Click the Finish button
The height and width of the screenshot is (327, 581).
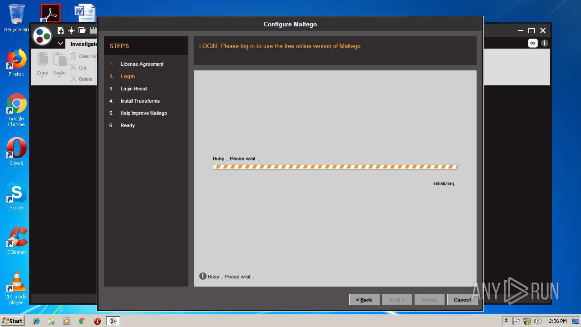429,300
